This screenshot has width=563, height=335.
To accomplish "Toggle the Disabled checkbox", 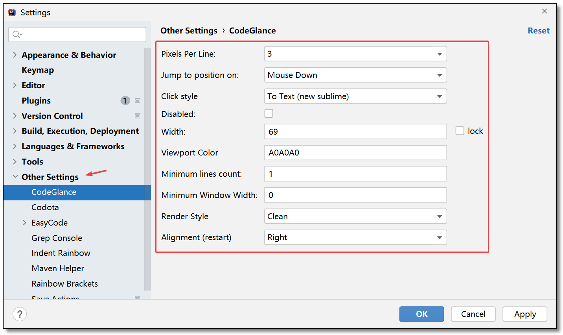I will point(269,113).
